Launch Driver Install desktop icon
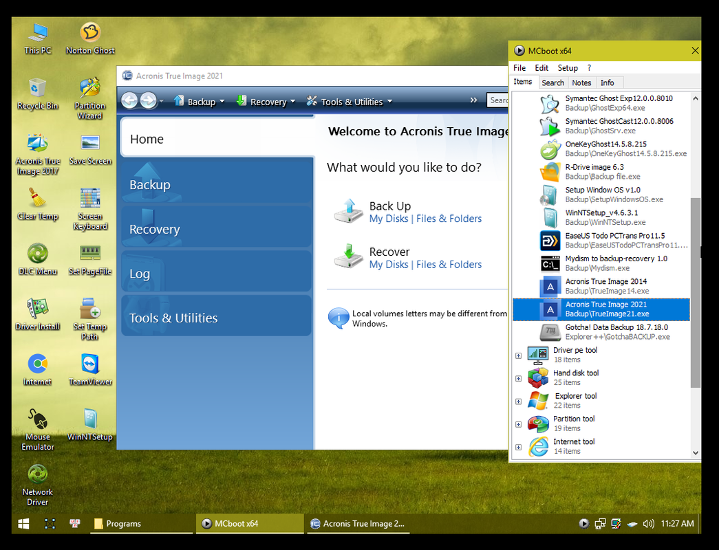The image size is (719, 550). (38, 315)
